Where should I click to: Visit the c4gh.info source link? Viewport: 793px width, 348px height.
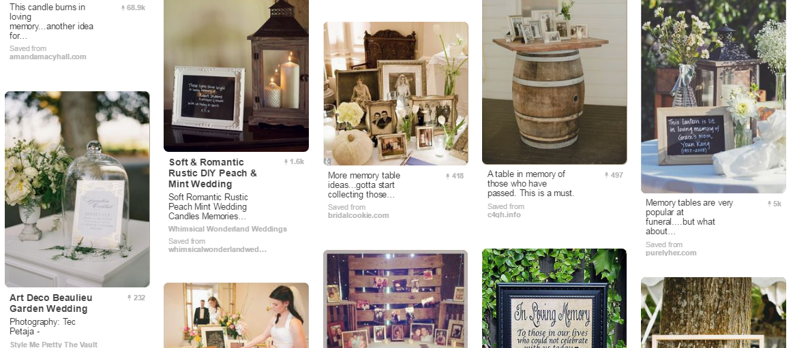coord(504,215)
